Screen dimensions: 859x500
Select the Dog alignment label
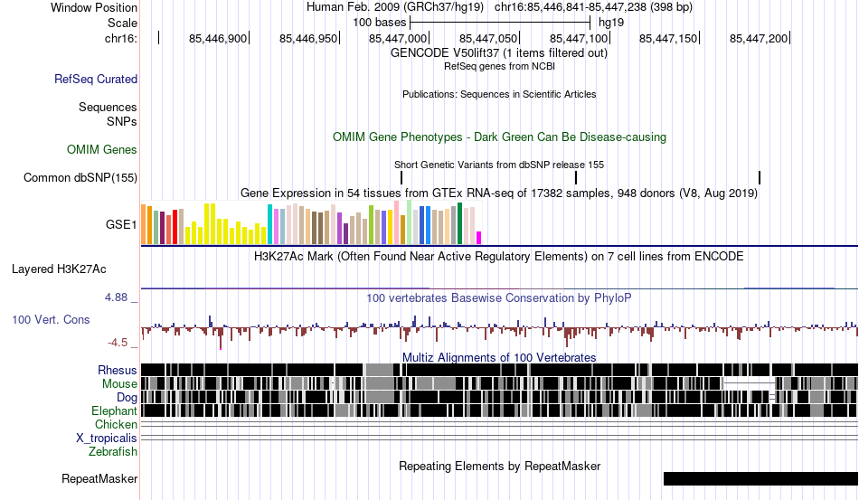127,398
